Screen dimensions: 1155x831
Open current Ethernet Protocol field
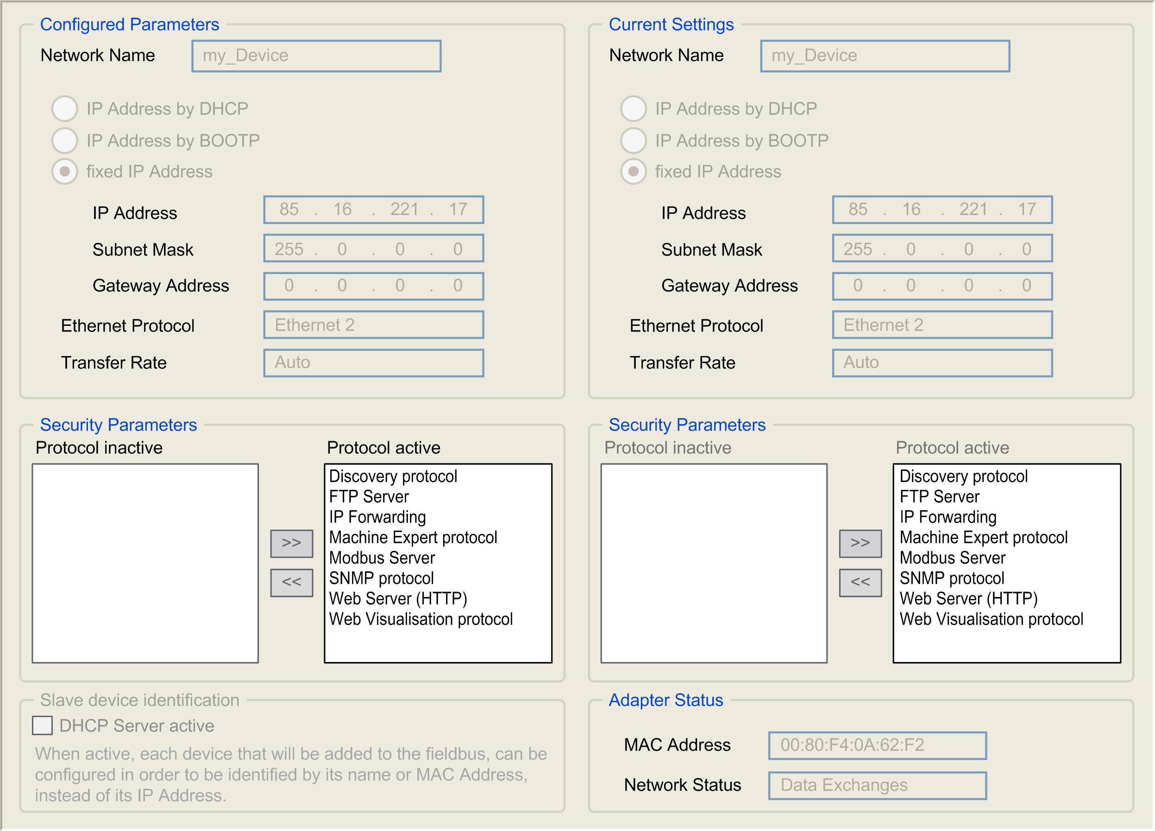pos(942,325)
